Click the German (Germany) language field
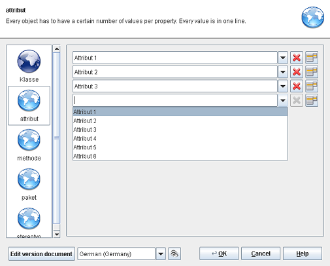Image resolution: width=330 pixels, height=266 pixels. pos(116,254)
